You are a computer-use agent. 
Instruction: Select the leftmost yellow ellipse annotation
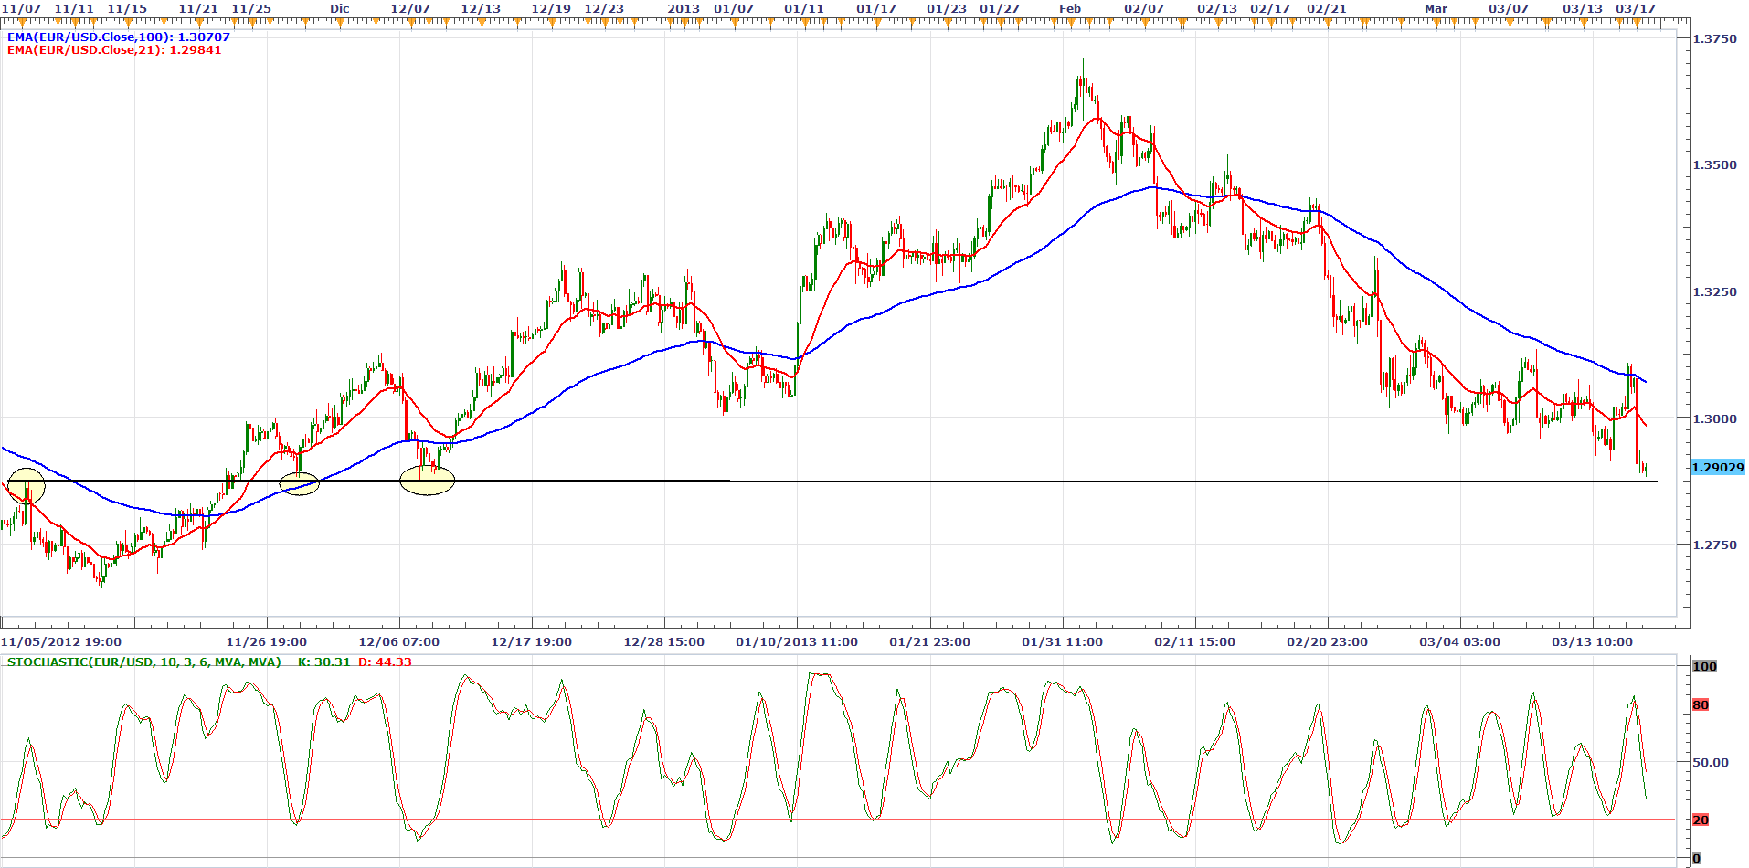[26, 486]
